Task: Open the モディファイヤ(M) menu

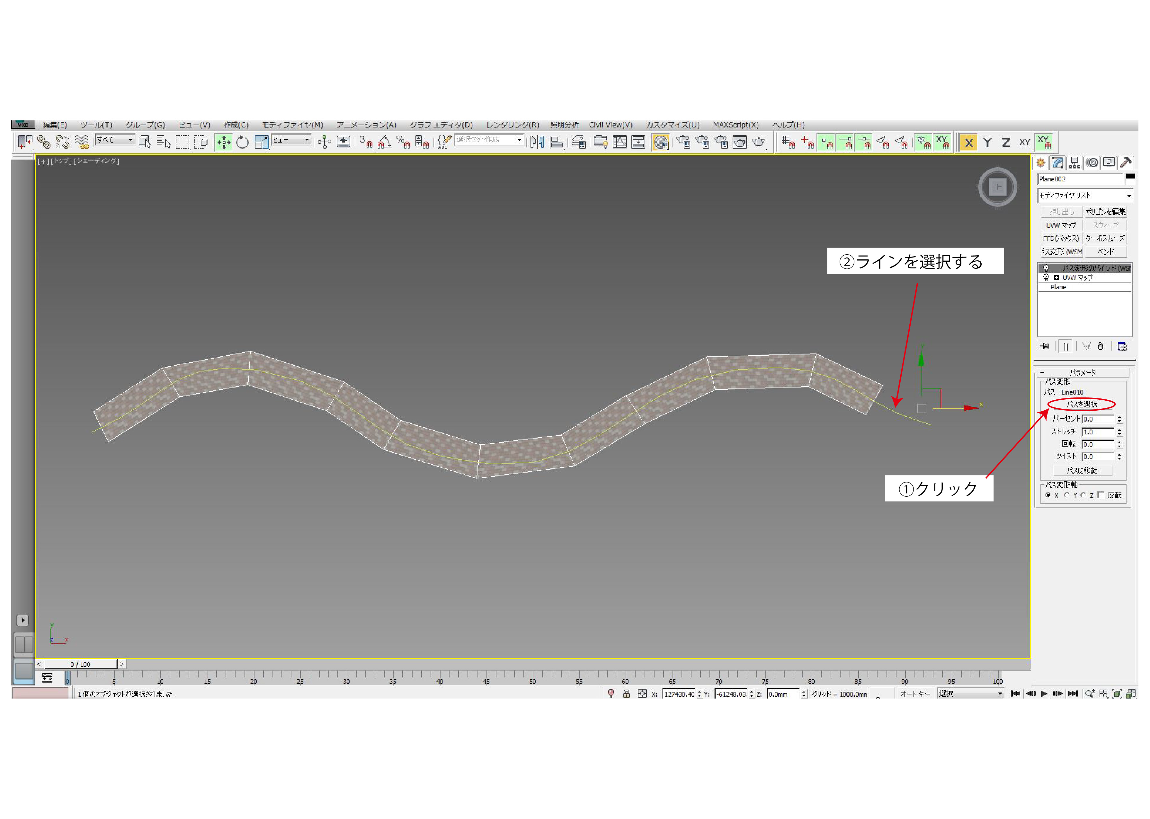Action: (292, 125)
